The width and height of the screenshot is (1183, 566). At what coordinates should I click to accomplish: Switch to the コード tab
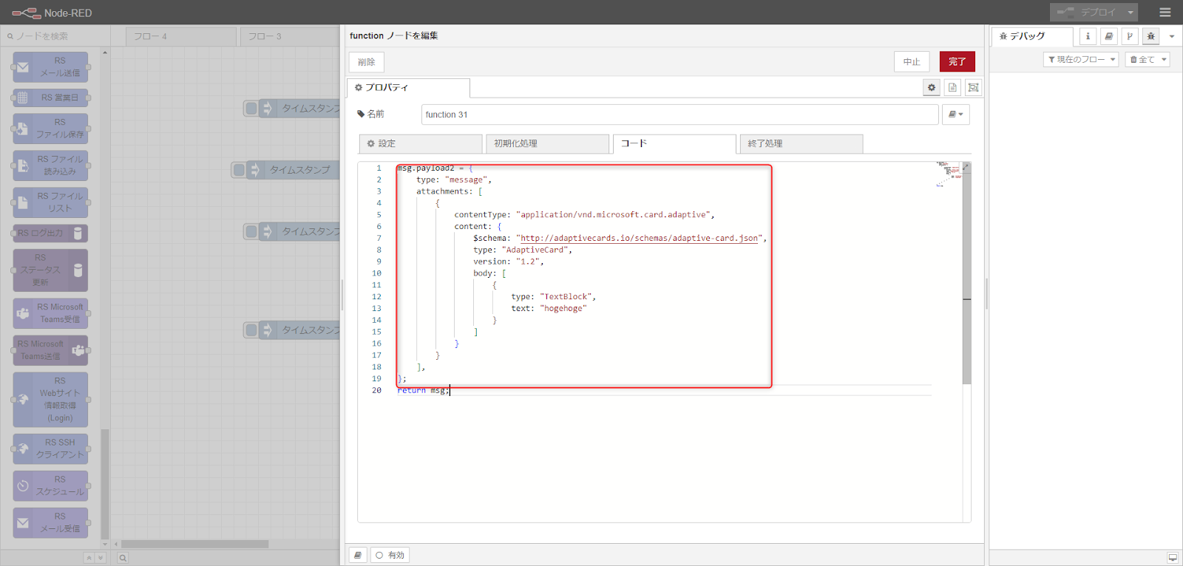coord(674,143)
